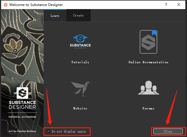The width and height of the screenshot is (187, 137).
Task: Open the Forums people icon
Action: (x=148, y=88)
